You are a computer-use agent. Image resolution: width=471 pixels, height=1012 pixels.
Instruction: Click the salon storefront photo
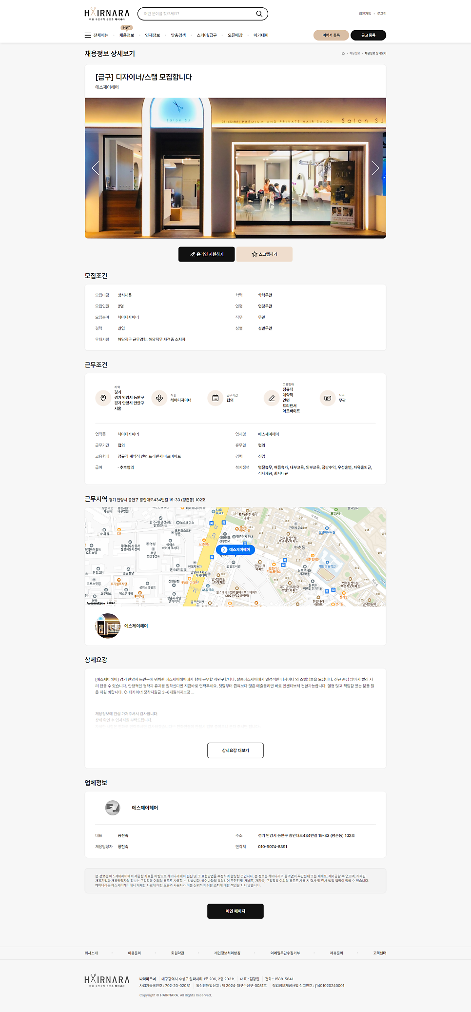pyautogui.click(x=235, y=168)
